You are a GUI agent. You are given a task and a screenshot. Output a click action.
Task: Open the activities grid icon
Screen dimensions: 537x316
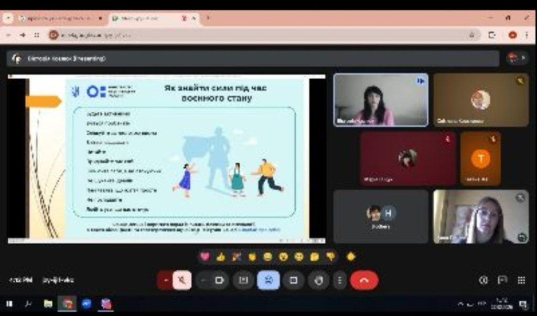521,280
